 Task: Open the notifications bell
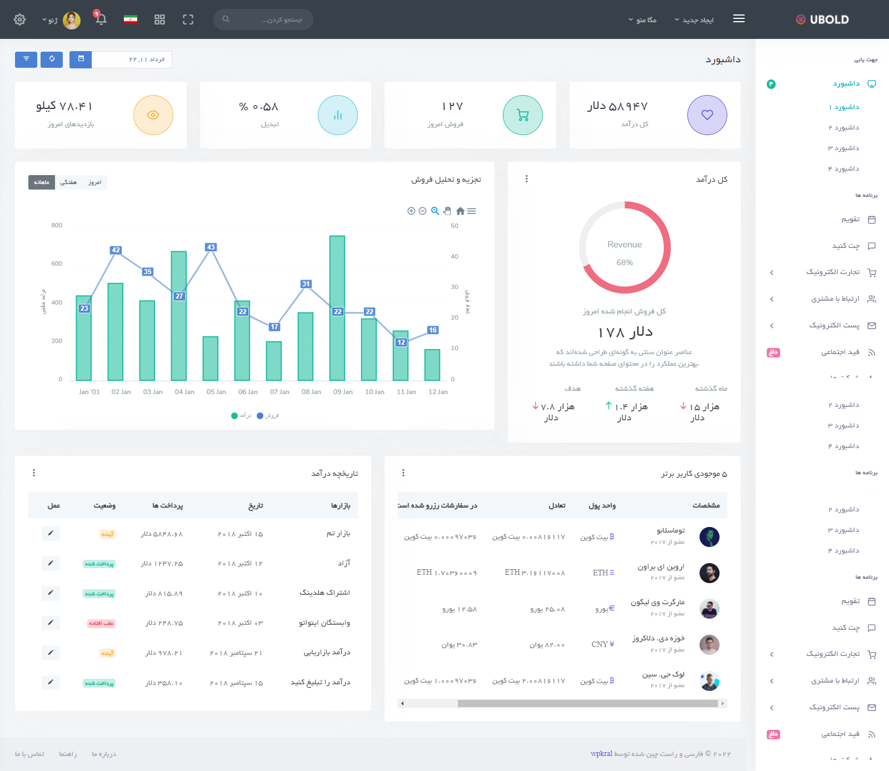click(x=101, y=19)
